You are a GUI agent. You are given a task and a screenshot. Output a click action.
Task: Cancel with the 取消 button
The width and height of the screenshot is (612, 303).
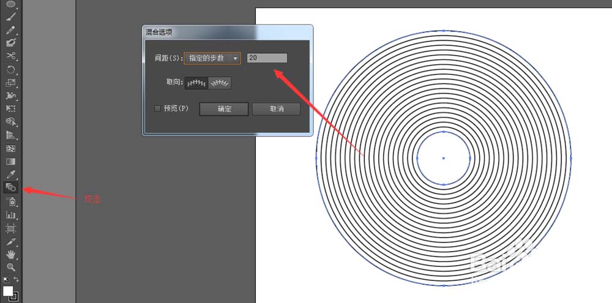(277, 110)
